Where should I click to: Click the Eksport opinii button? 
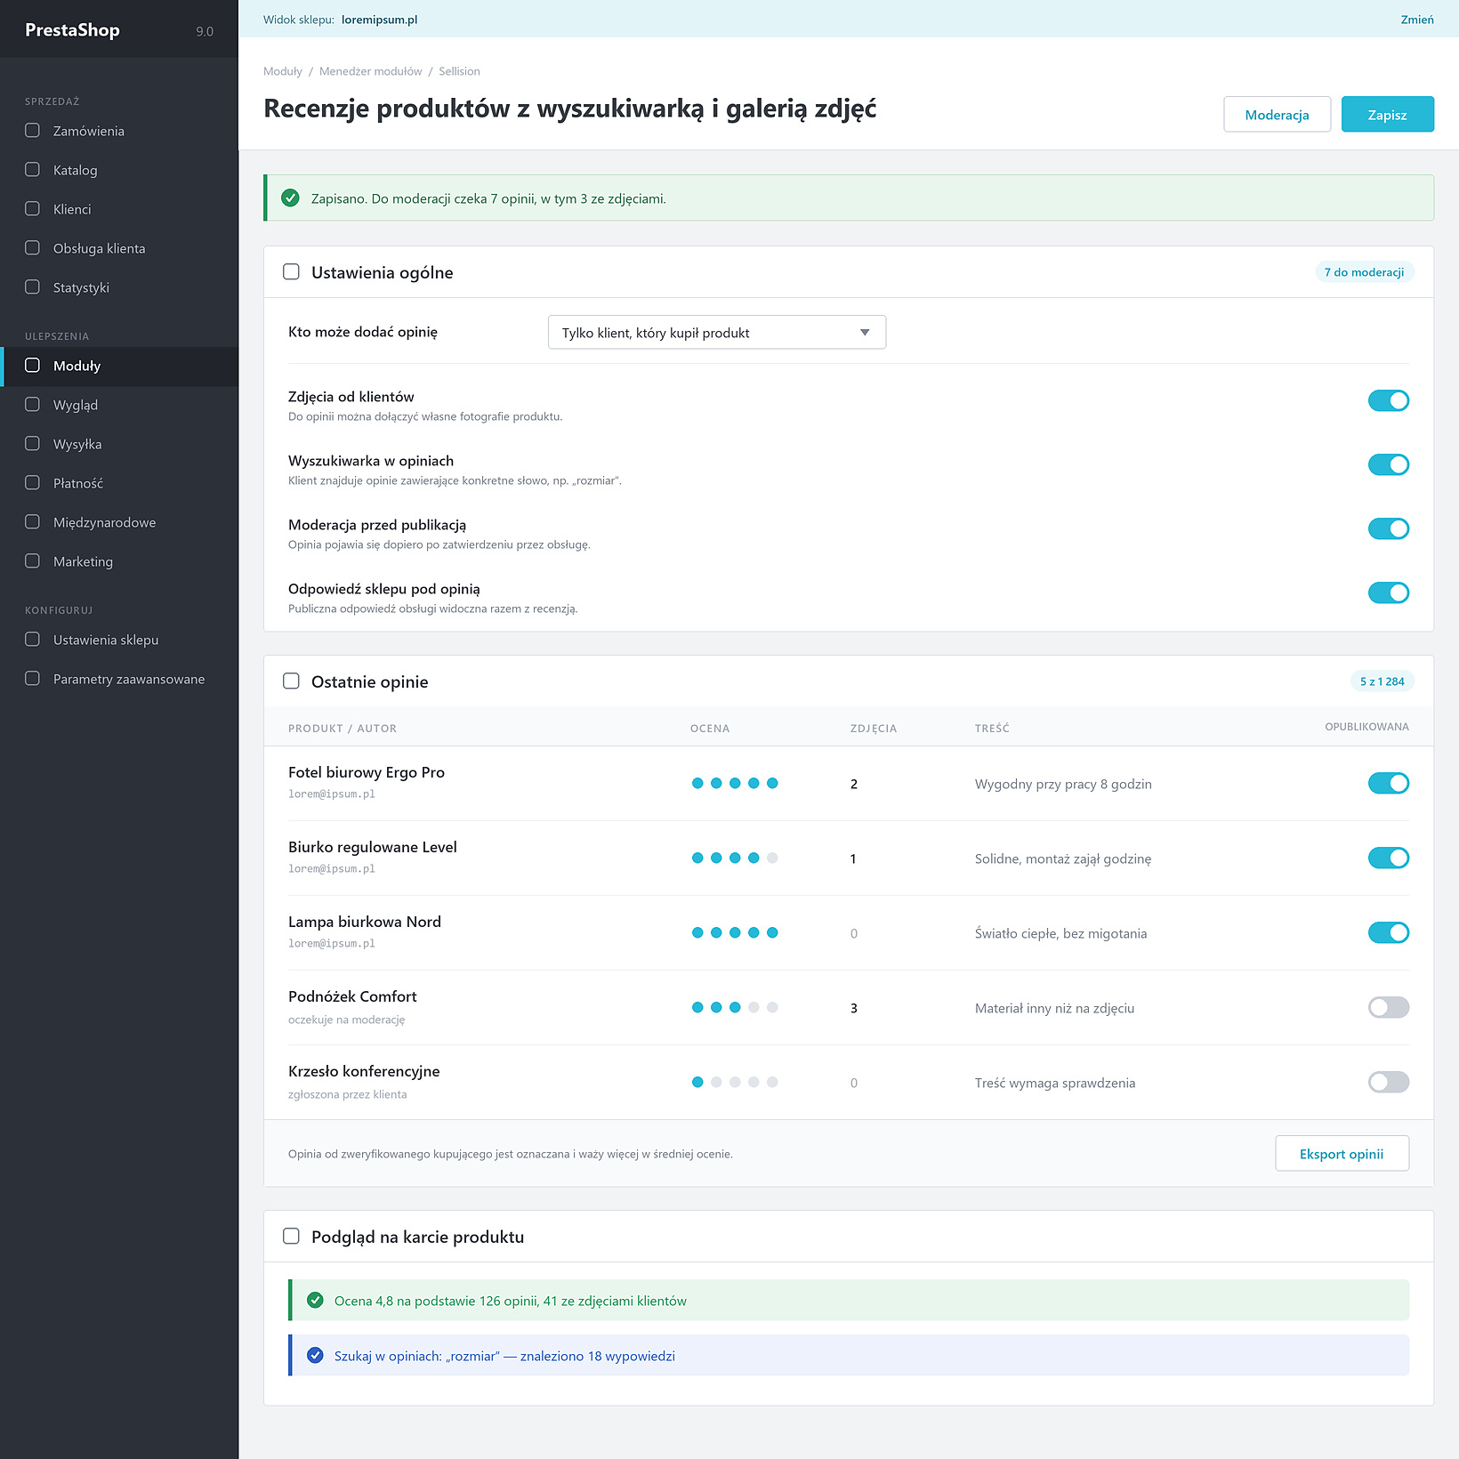(x=1342, y=1154)
